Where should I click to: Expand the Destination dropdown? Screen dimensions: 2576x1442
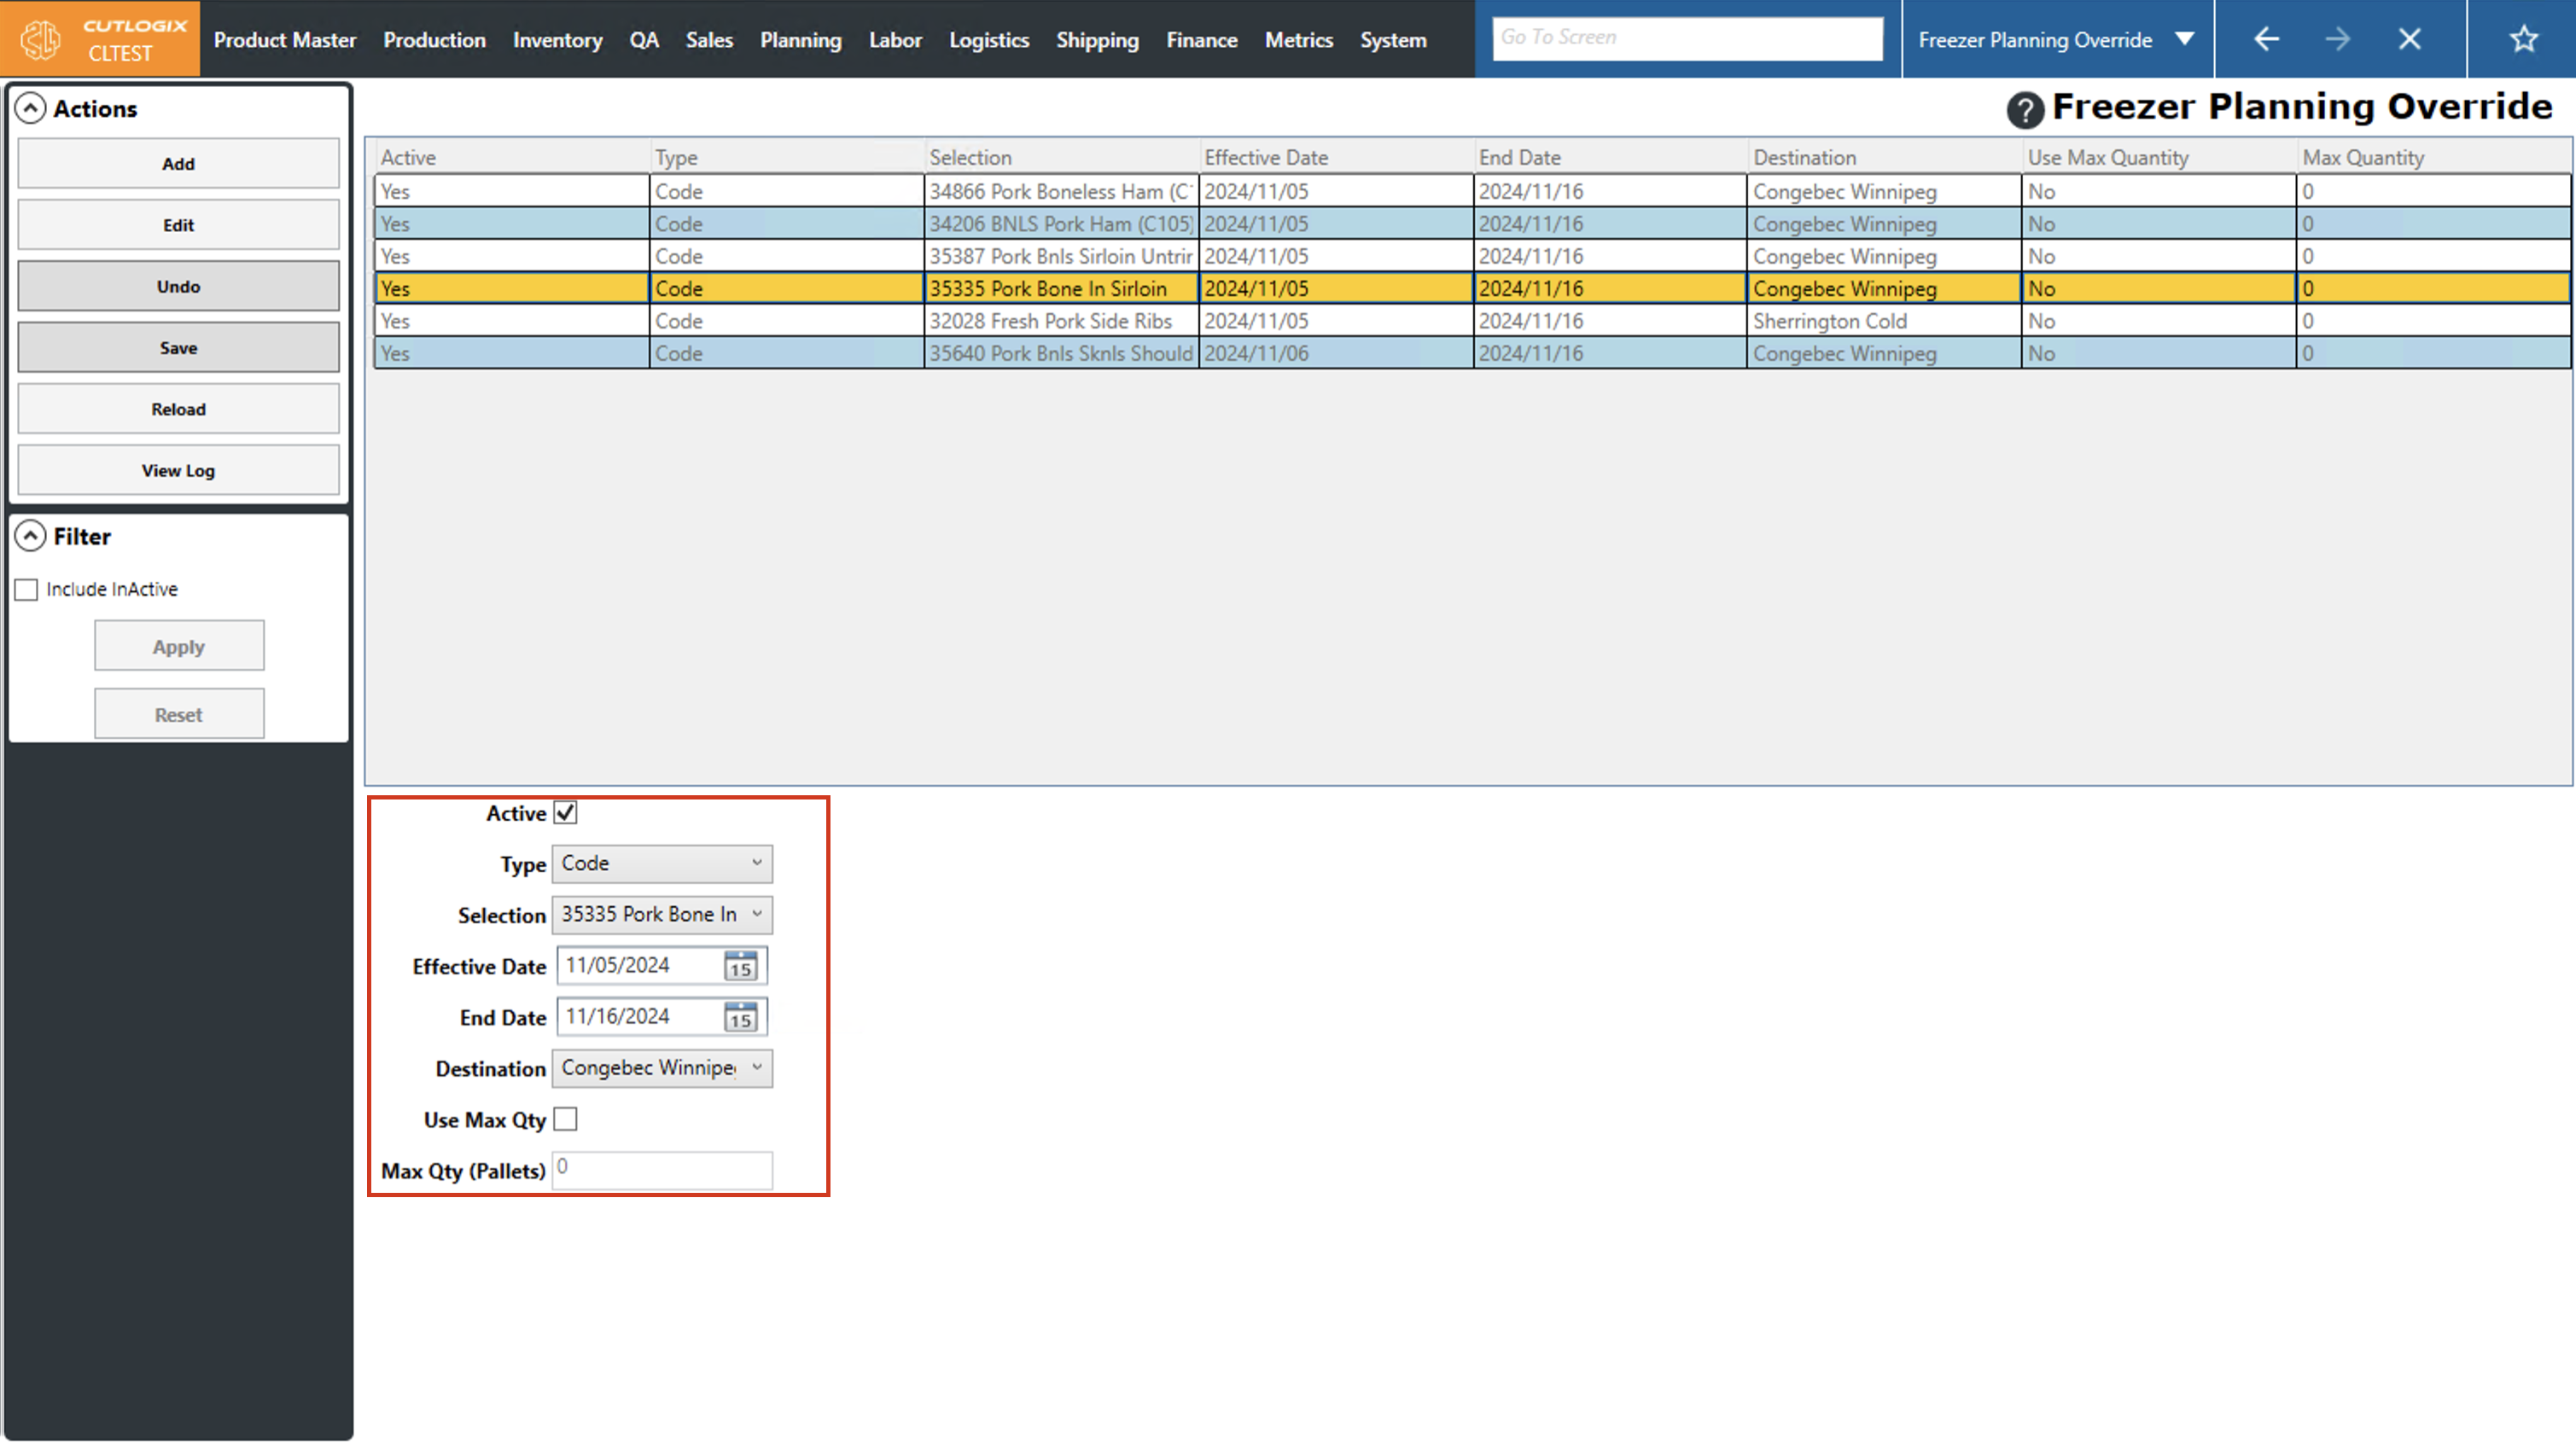point(661,1068)
